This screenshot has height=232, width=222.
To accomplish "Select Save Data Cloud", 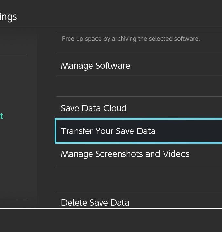I will pyautogui.click(x=94, y=108).
